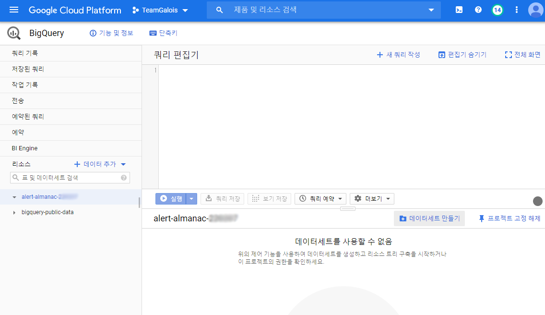Open notifications badge showing 14
Screen dimensions: 545x315
[498, 10]
